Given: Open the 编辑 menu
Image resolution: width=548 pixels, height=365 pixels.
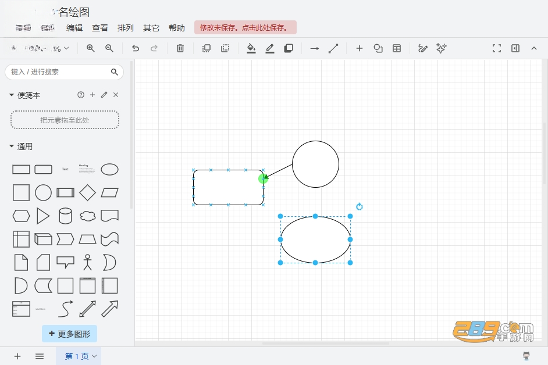Looking at the screenshot, I should (74, 28).
